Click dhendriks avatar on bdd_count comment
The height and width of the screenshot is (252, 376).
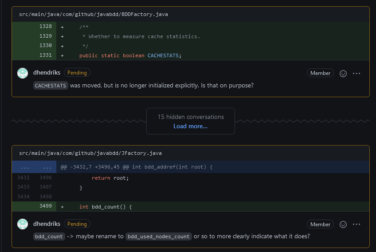pyautogui.click(x=23, y=224)
